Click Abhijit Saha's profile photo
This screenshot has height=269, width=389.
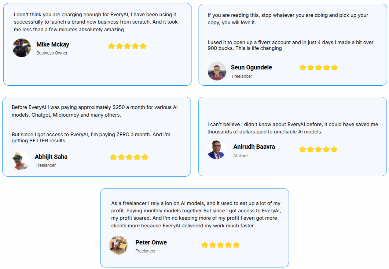point(21,160)
